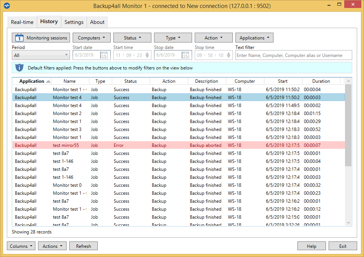Click the 'Error' status cell
This screenshot has width=364, height=257.
119,145
